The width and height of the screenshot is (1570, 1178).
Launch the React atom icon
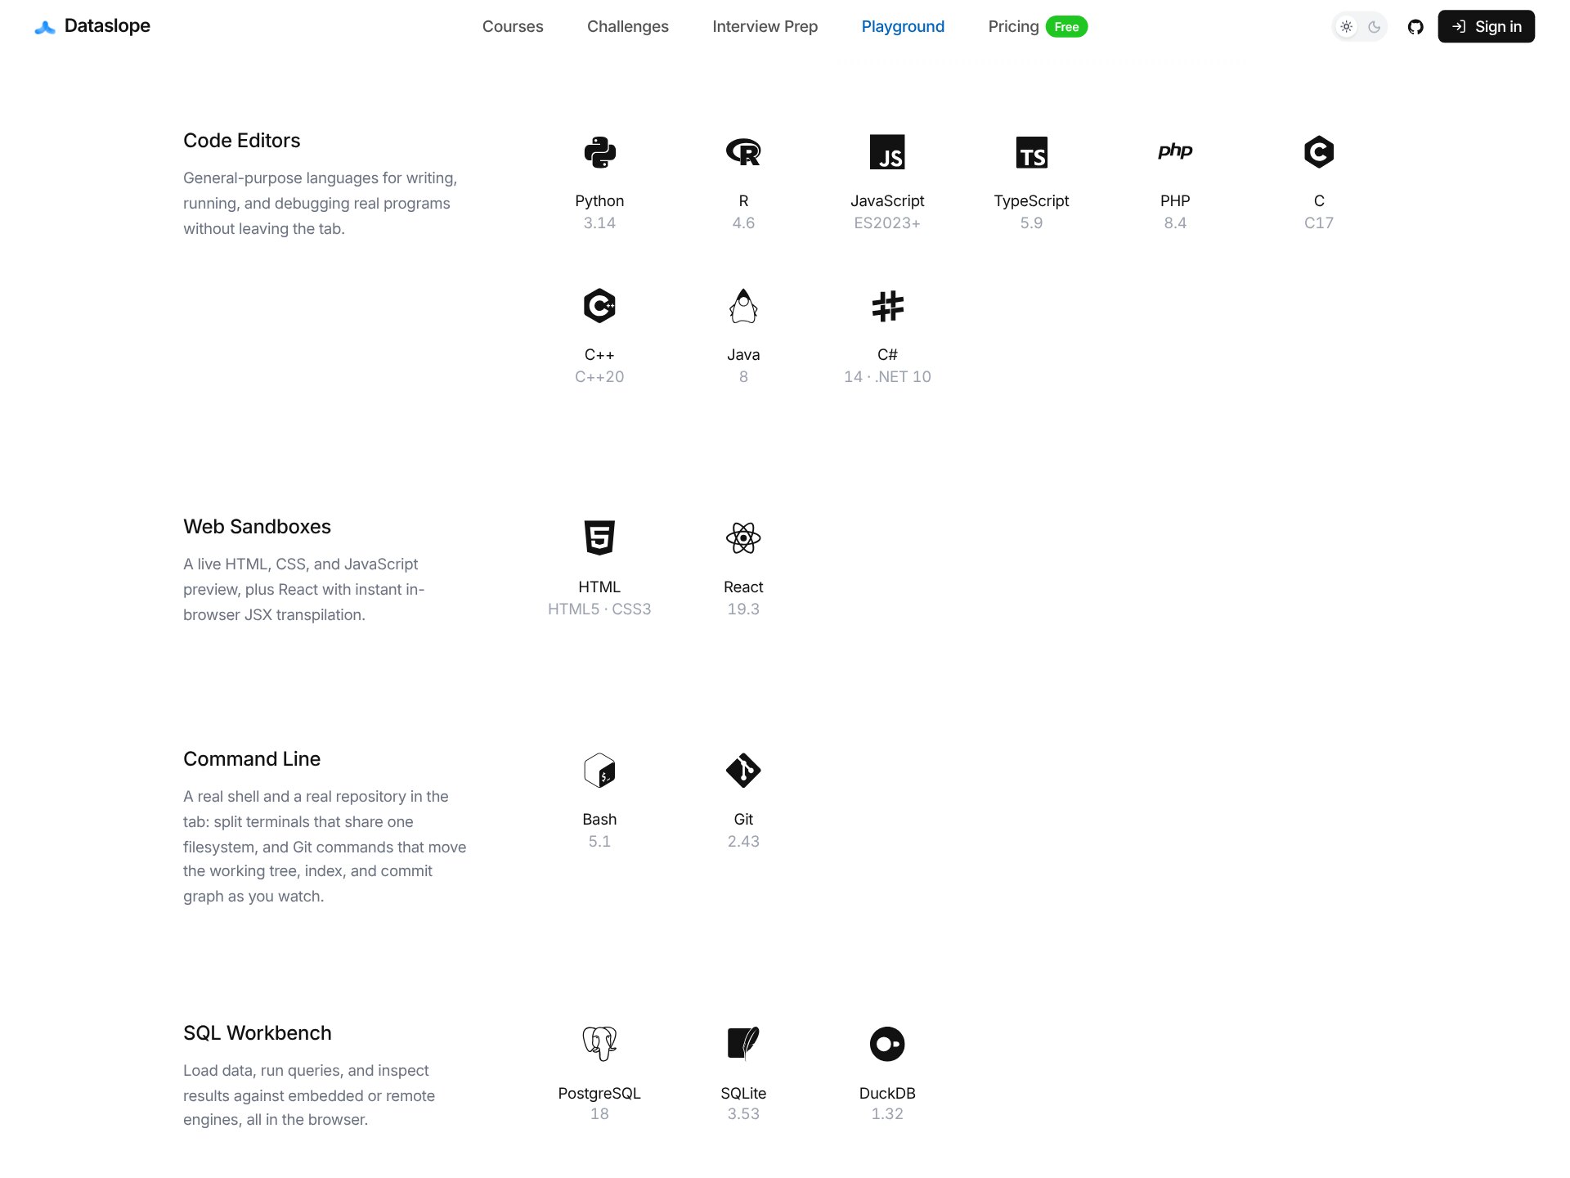point(743,538)
